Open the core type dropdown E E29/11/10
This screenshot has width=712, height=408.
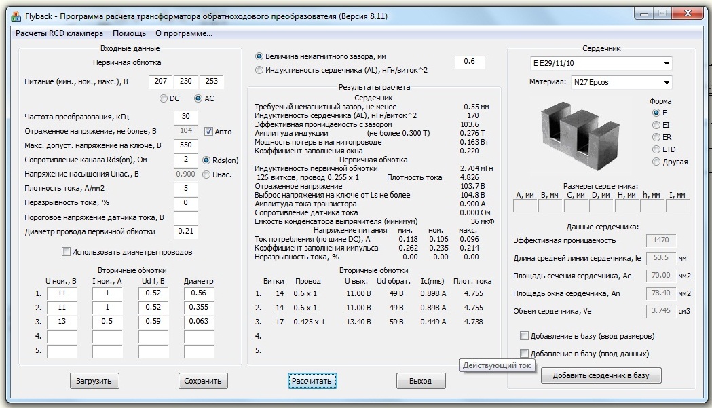click(x=600, y=64)
